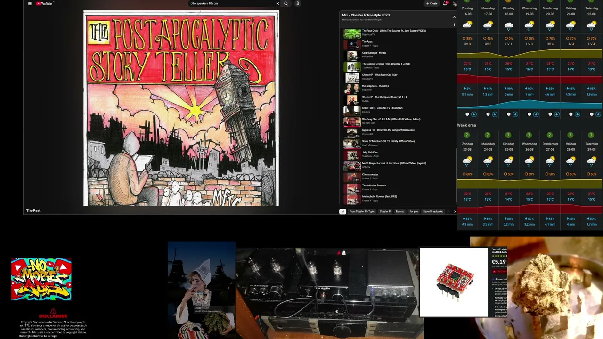The image size is (603, 339).
Task: Click the weather icon for Woensdag 19-08
Action: (530, 25)
